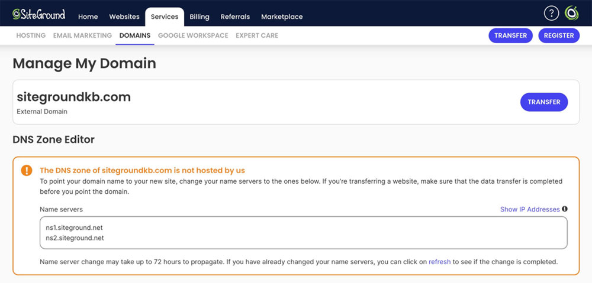Image resolution: width=592 pixels, height=283 pixels.
Task: Click the SiteGround logo
Action: pyautogui.click(x=39, y=14)
